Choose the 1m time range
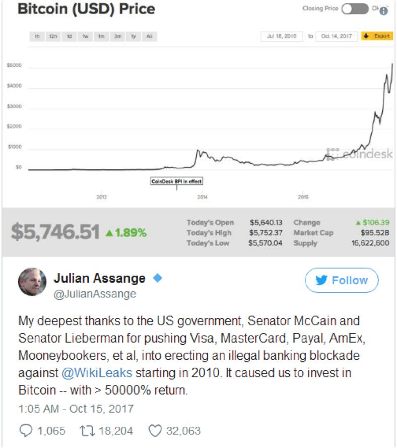397x448 pixels. pos(101,36)
